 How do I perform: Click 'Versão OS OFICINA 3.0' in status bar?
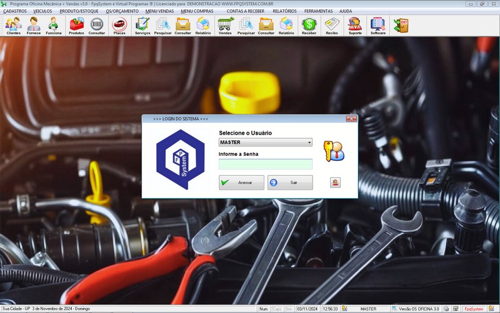419,309
